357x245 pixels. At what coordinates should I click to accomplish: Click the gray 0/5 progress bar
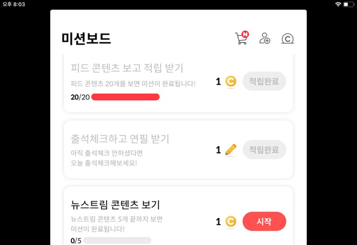click(x=114, y=241)
